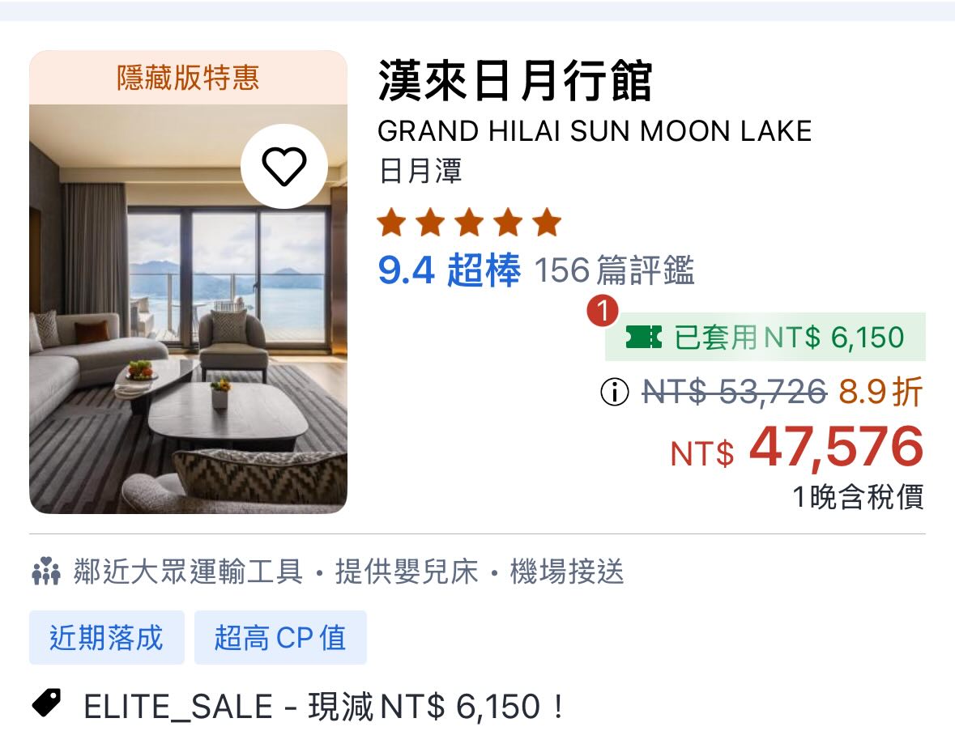Screen dimensions: 955x748
Task: Tap the heart icon to save hotel
Action: click(x=284, y=167)
